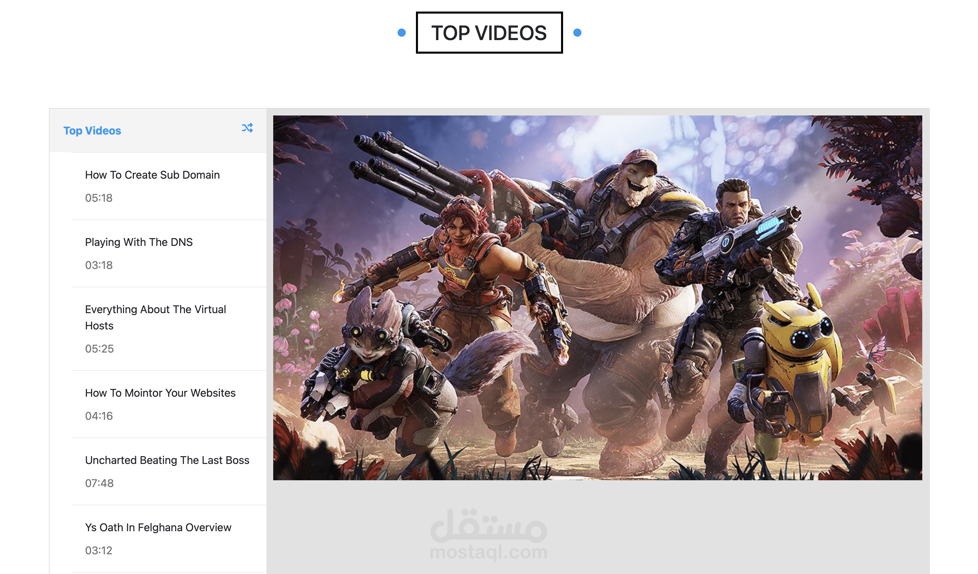This screenshot has height=574, width=978.
Task: Click the 07:48 duration label
Action: tap(99, 483)
